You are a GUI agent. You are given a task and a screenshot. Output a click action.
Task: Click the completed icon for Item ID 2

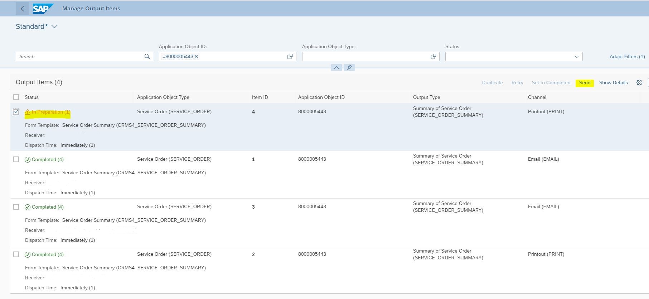tap(28, 255)
